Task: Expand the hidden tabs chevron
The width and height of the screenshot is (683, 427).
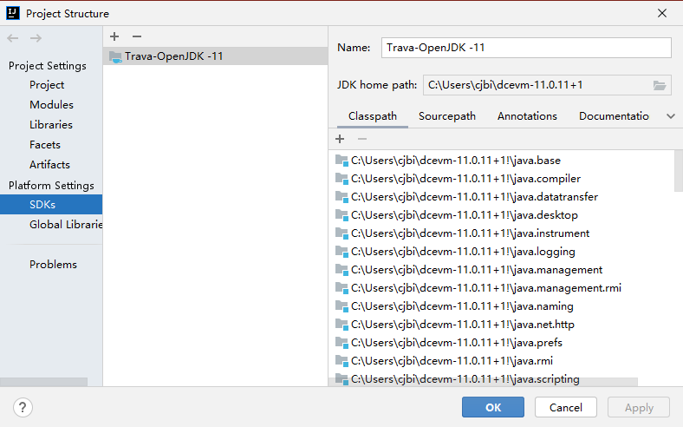Action: tap(671, 116)
